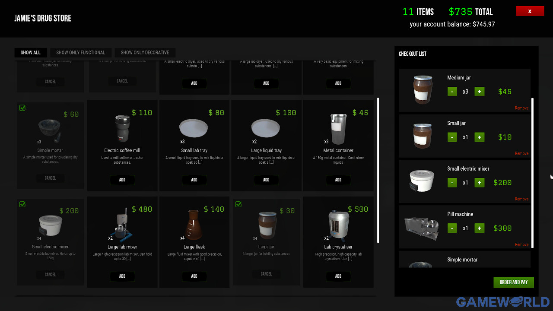
Task: Click the Order and Pay button
Action: click(x=514, y=282)
